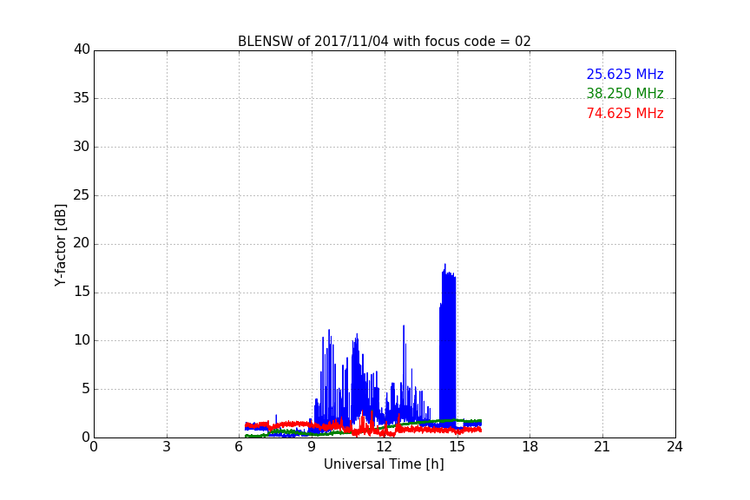750x500 pixels.
Task: Click the 'Universal Time [h]' axis label
Action: point(384,464)
